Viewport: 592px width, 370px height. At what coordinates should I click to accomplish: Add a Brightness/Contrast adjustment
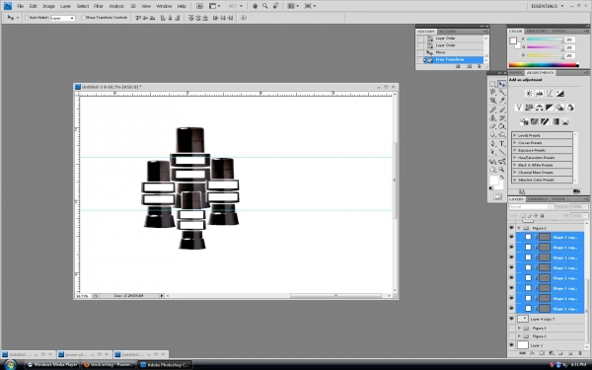[x=529, y=94]
